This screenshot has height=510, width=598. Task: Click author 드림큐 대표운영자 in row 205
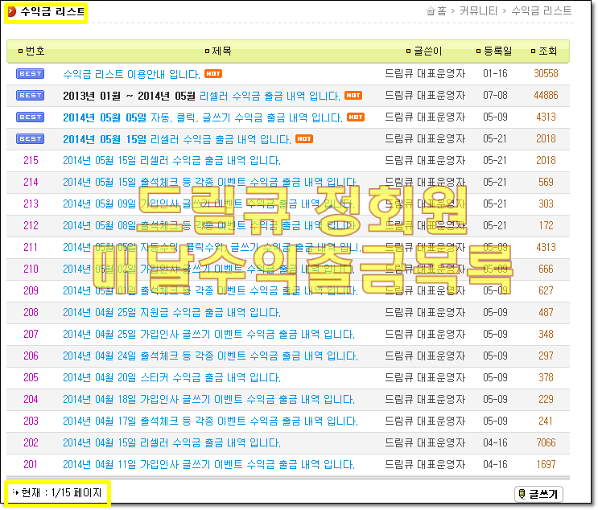click(425, 378)
